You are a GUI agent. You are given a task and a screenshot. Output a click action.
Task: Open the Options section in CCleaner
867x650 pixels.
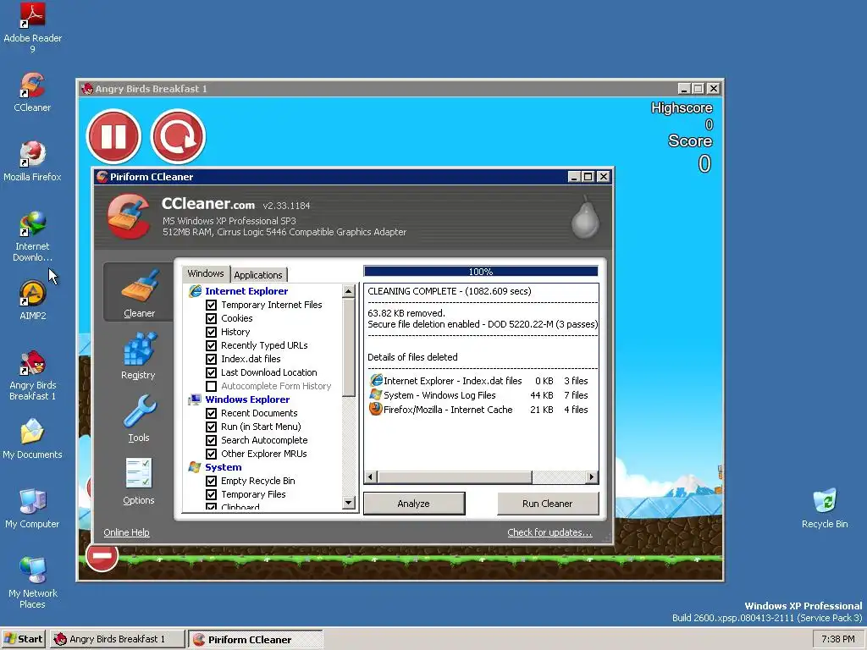click(x=139, y=481)
